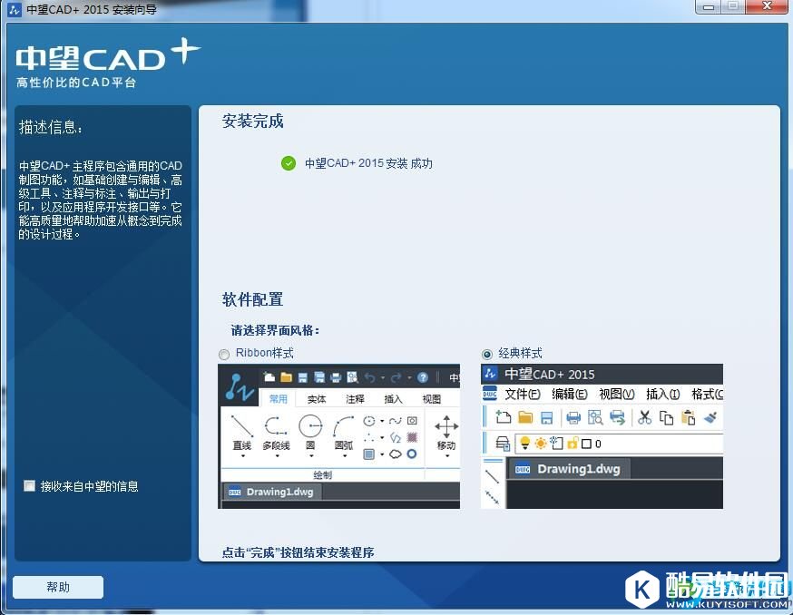Click the Undo icon in Ribbon preview toolbar
The height and width of the screenshot is (615, 793).
click(x=370, y=376)
